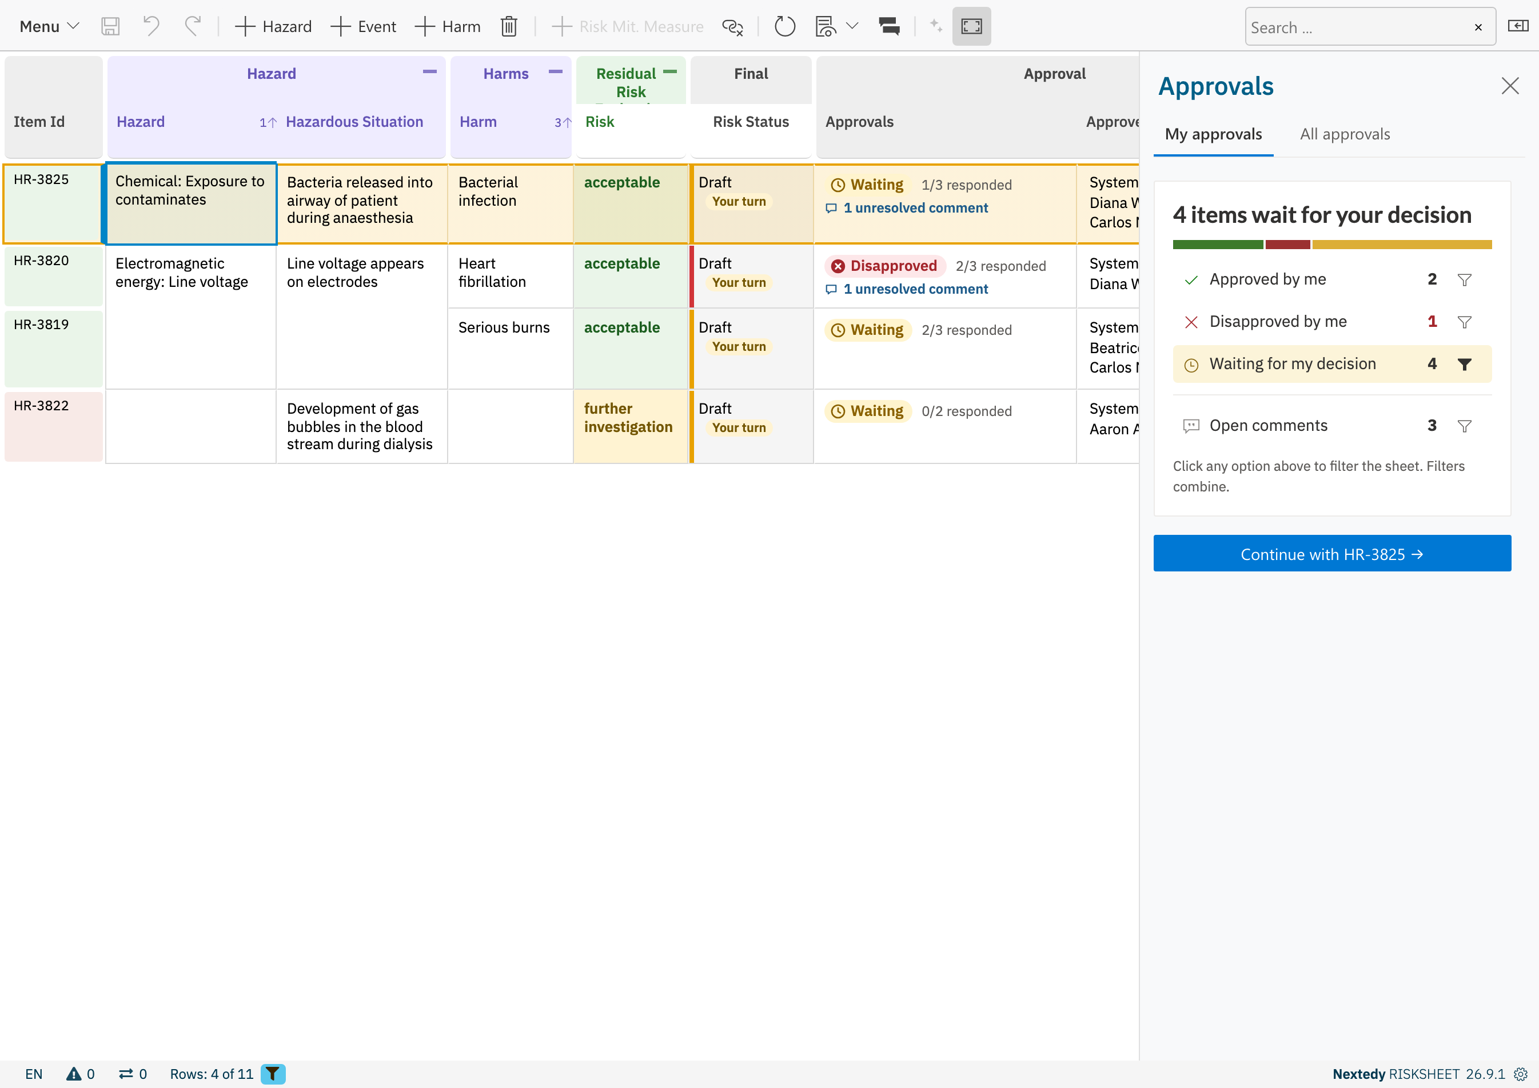Open the Menu dropdown

(x=49, y=27)
